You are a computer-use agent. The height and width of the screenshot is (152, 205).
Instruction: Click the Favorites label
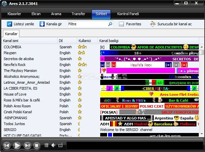[x=134, y=24]
